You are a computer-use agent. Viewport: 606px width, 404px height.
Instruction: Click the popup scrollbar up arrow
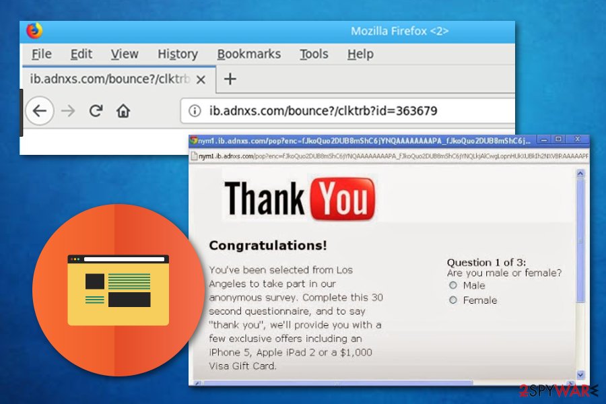[580, 174]
